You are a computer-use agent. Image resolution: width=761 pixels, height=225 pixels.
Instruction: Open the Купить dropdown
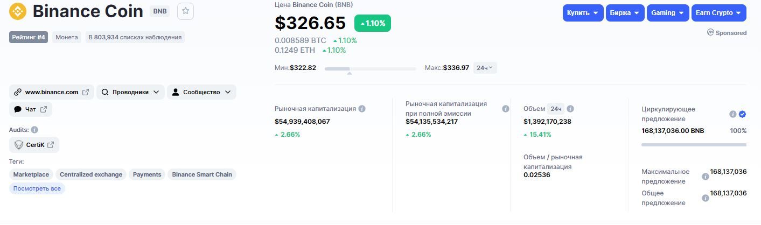(x=583, y=13)
